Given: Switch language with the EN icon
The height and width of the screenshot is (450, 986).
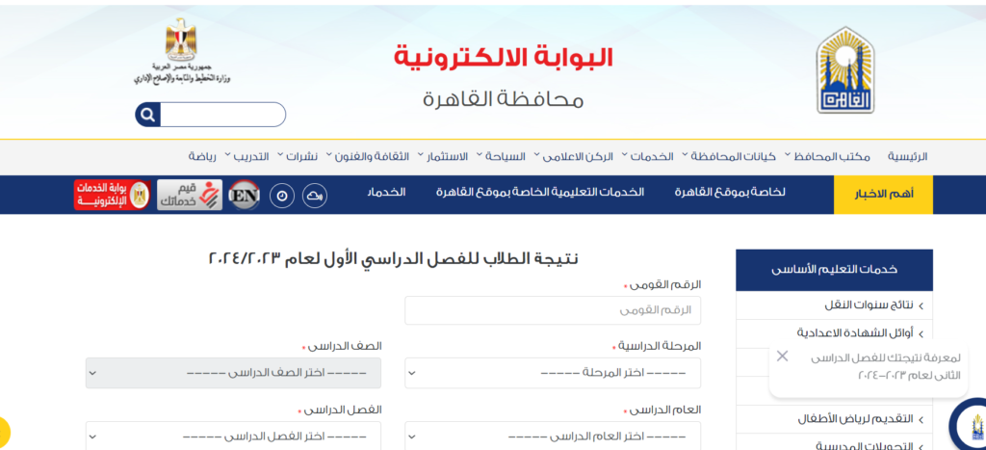Looking at the screenshot, I should tap(246, 195).
